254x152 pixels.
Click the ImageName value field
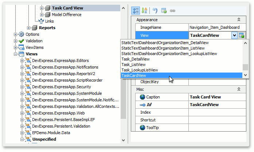(x=217, y=27)
